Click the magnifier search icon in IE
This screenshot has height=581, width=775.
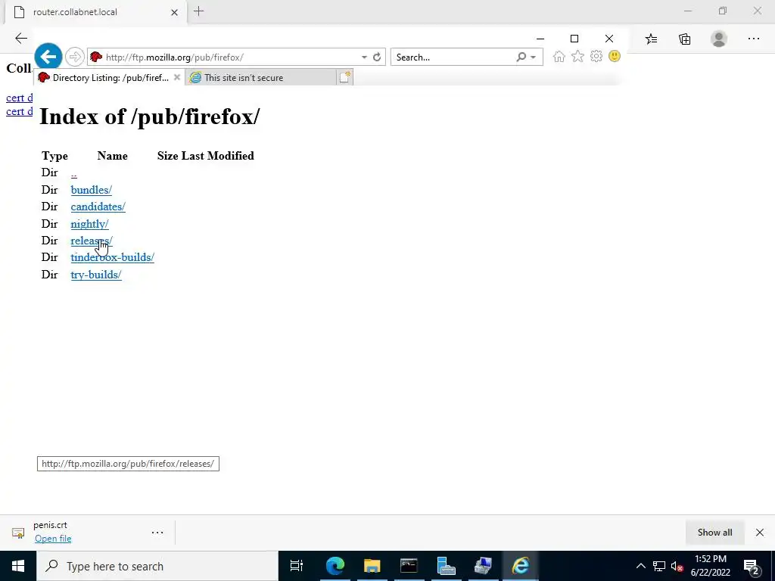pyautogui.click(x=521, y=57)
